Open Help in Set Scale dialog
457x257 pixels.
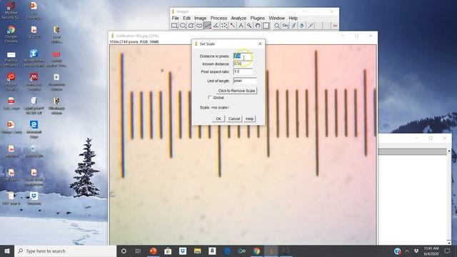(249, 119)
